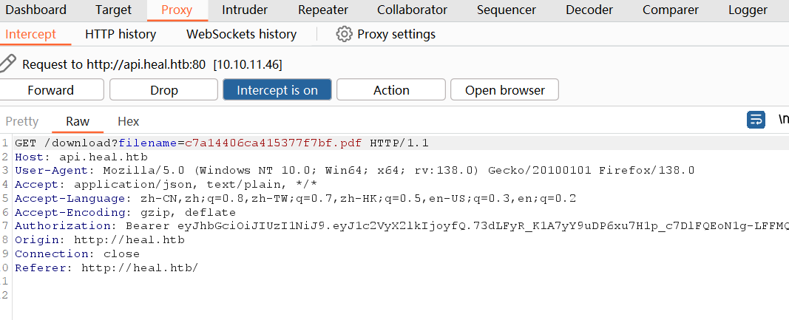Launch Burp's Open browser button
The width and height of the screenshot is (789, 320).
click(x=504, y=90)
